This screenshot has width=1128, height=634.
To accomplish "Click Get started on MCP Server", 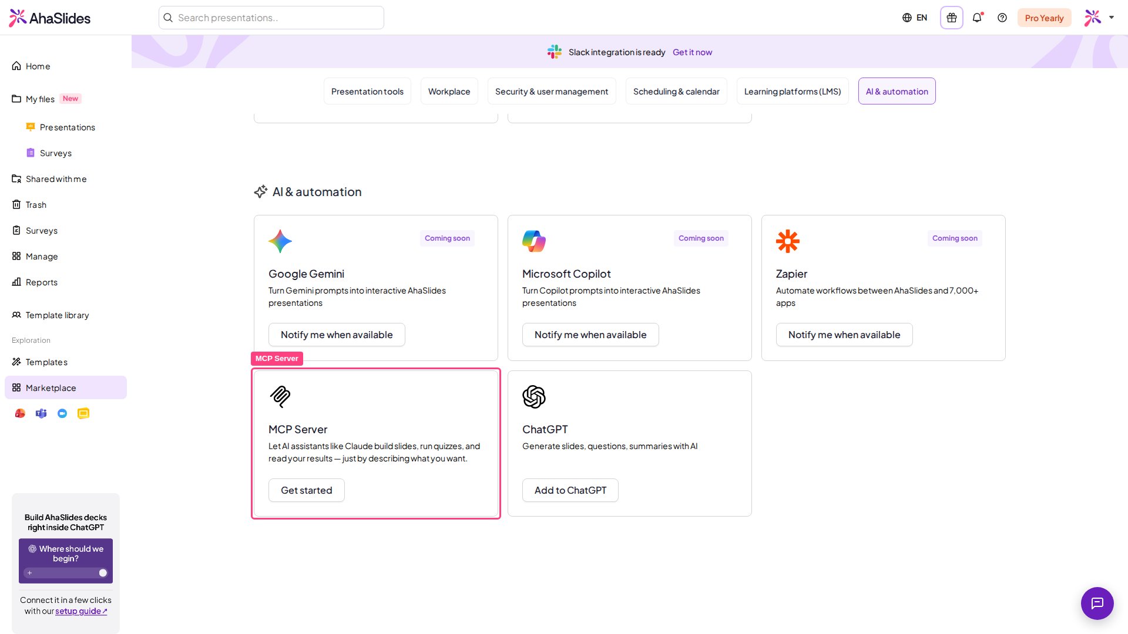I will click(x=307, y=490).
